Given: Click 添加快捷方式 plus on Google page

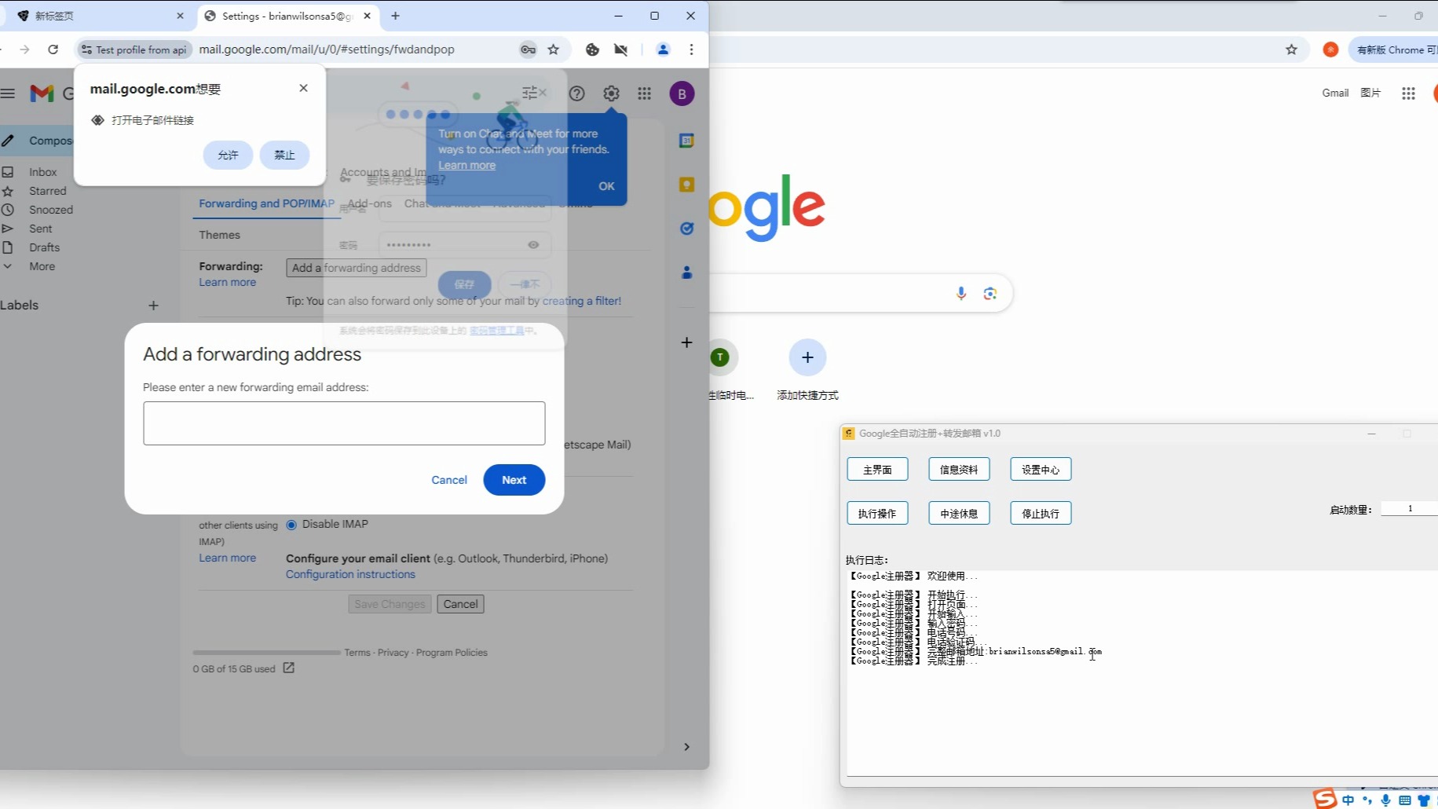Looking at the screenshot, I should (807, 358).
